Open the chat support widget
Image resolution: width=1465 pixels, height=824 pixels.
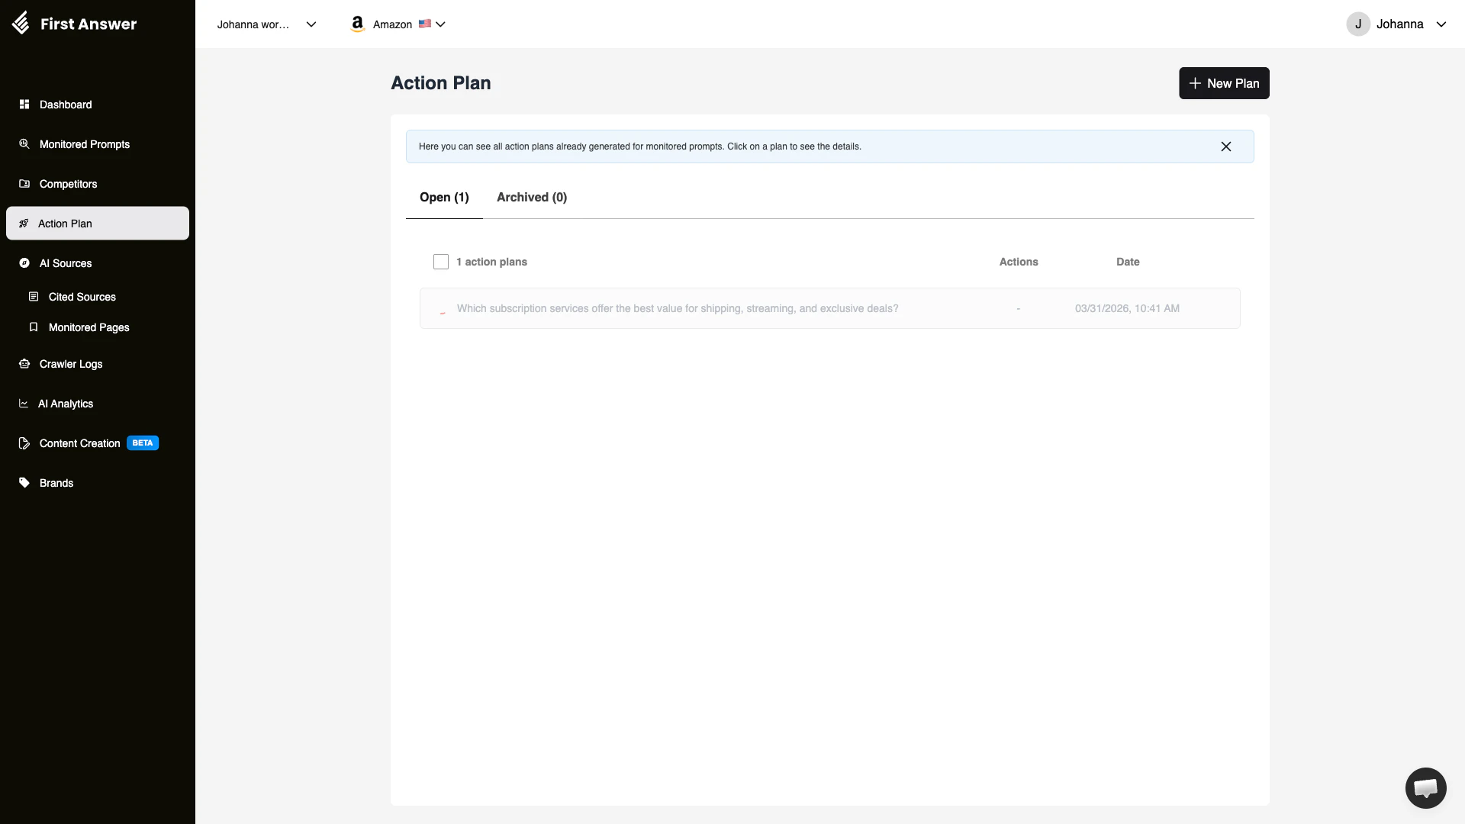(x=1425, y=787)
